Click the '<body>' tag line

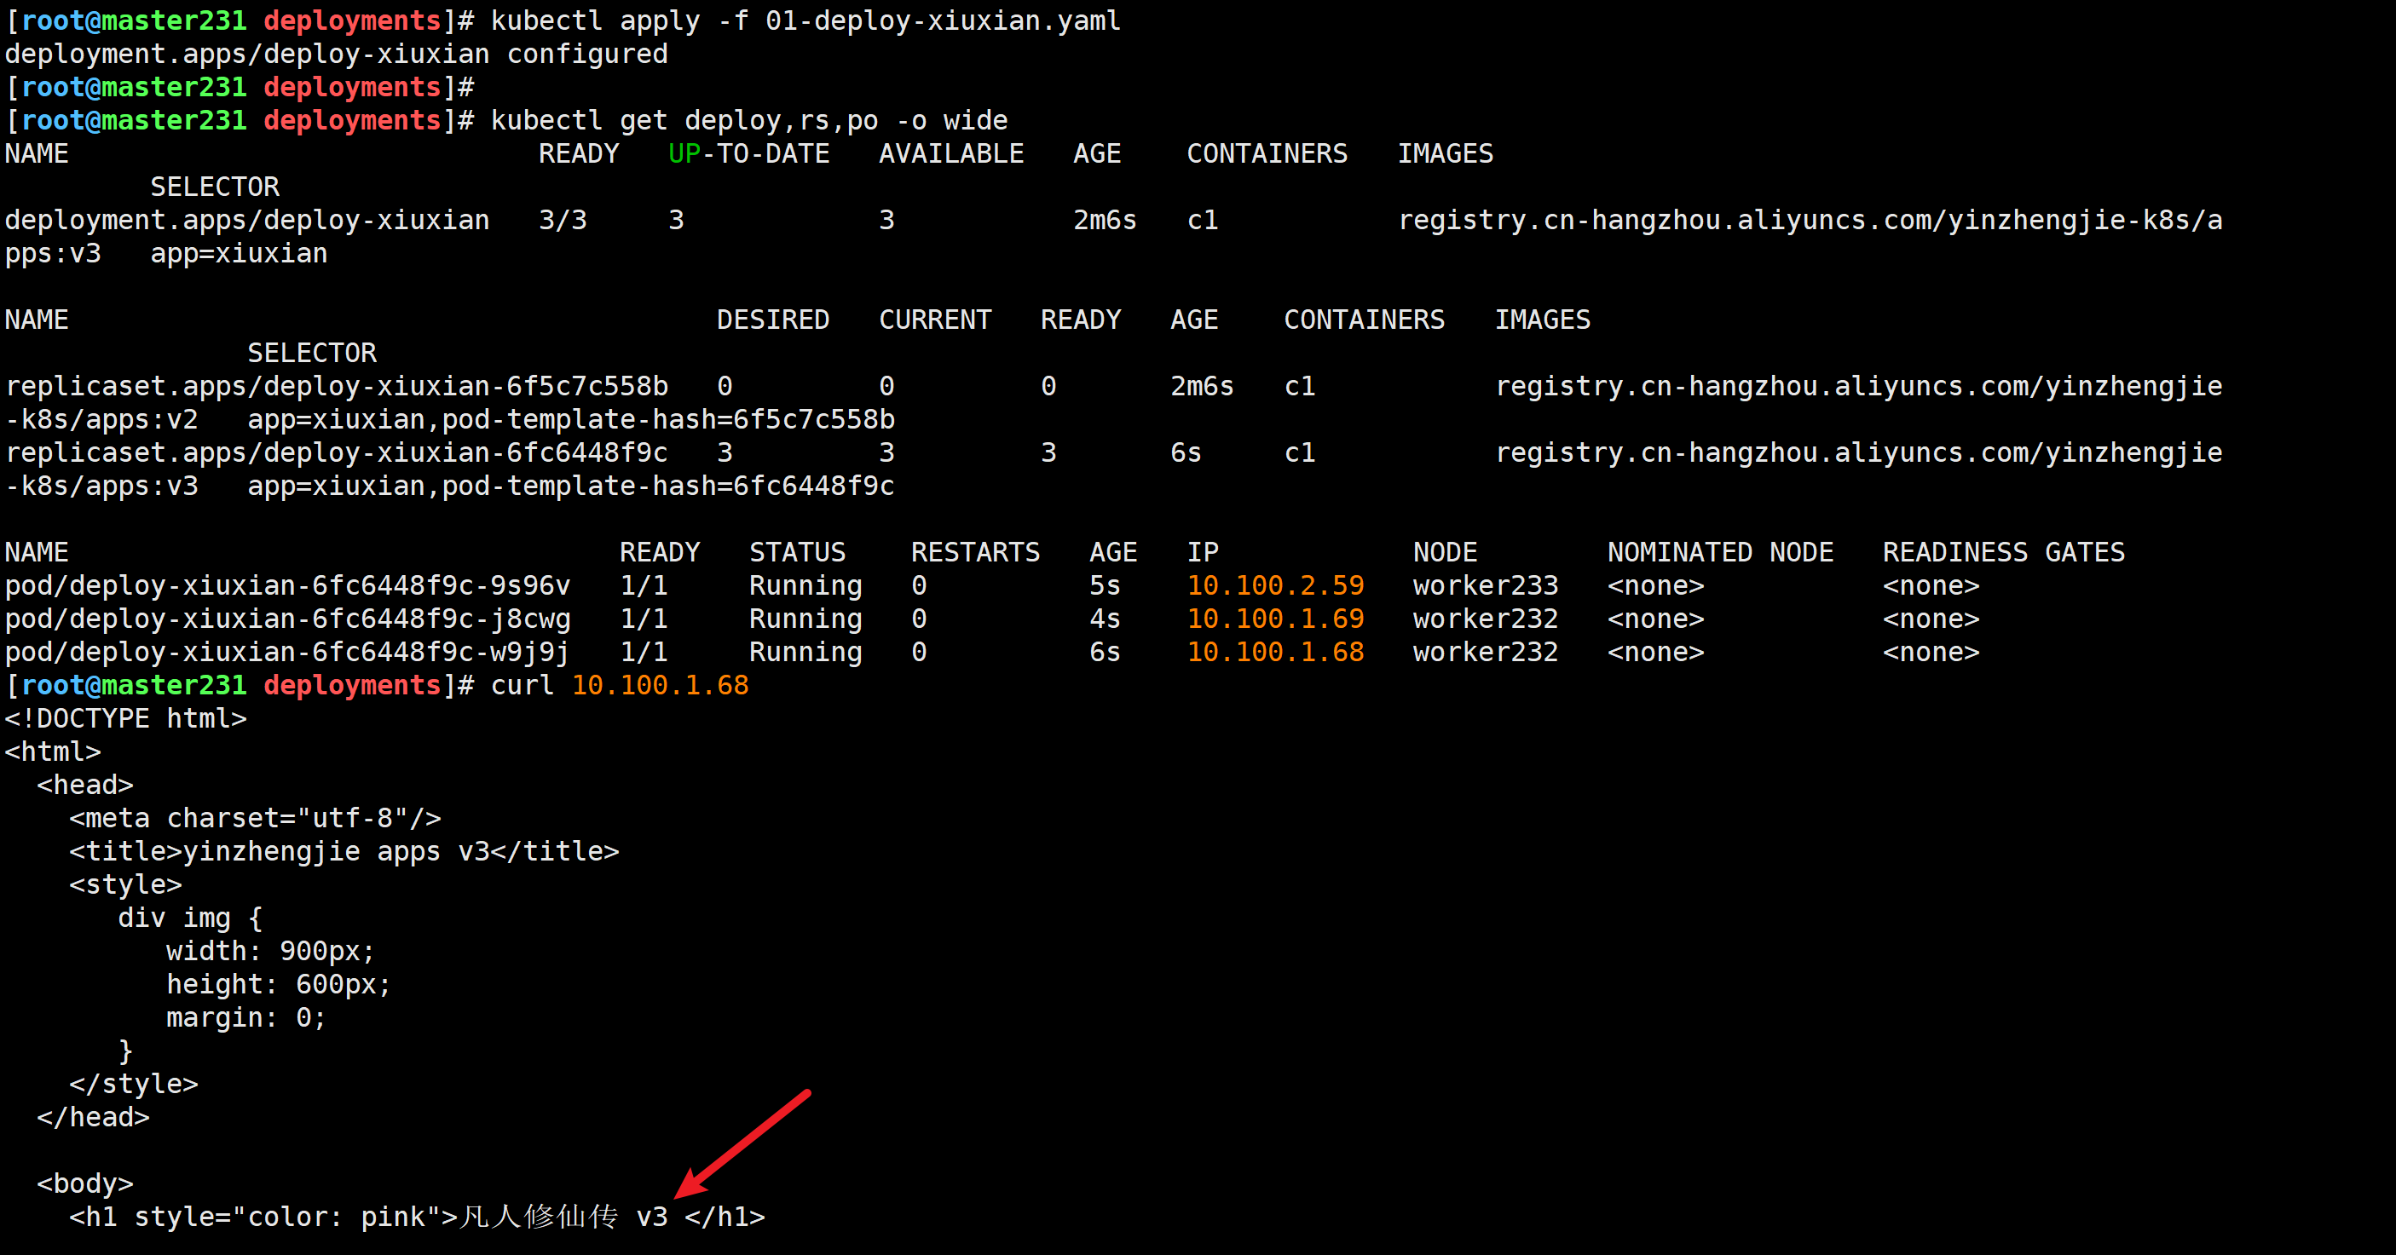pyautogui.click(x=84, y=1183)
